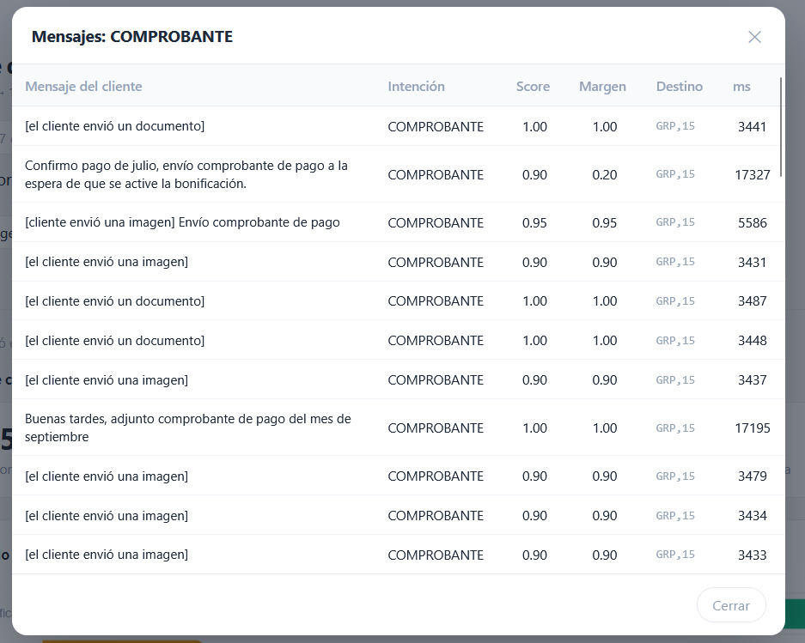Select the message "Buenas tardes, adjunto comprobante"

click(188, 428)
